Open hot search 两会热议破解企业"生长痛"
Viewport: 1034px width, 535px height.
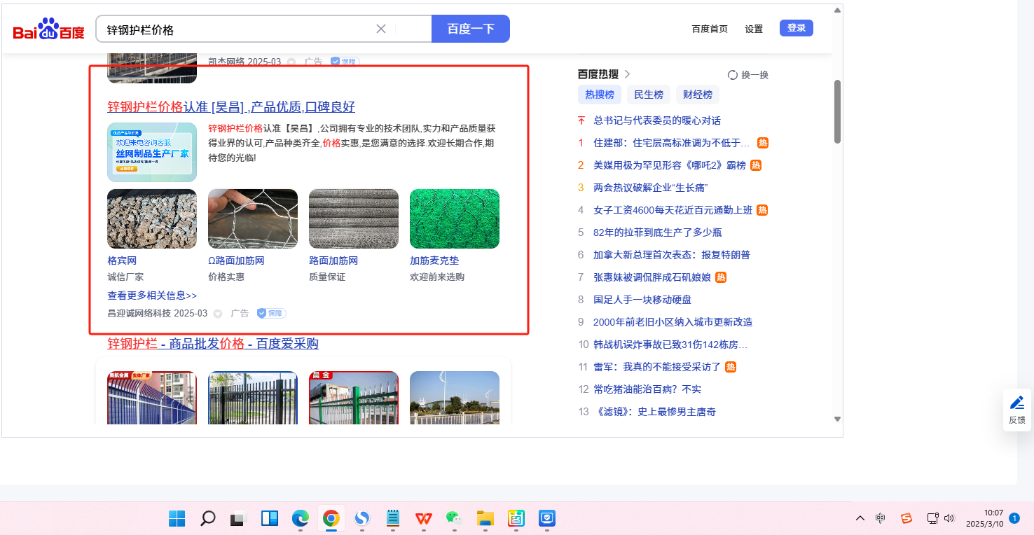(651, 188)
